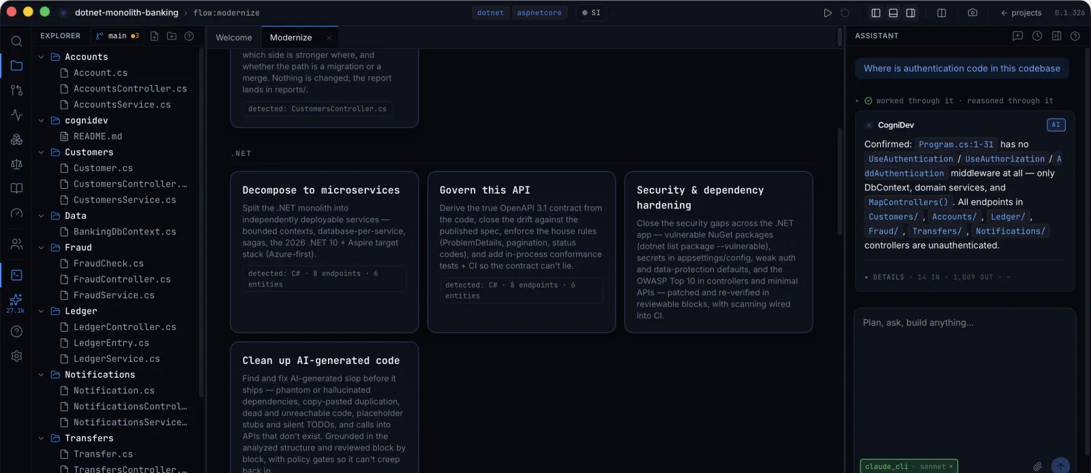Click the aspnetcore tag in the title bar
This screenshot has width=1091, height=473.
click(x=539, y=12)
